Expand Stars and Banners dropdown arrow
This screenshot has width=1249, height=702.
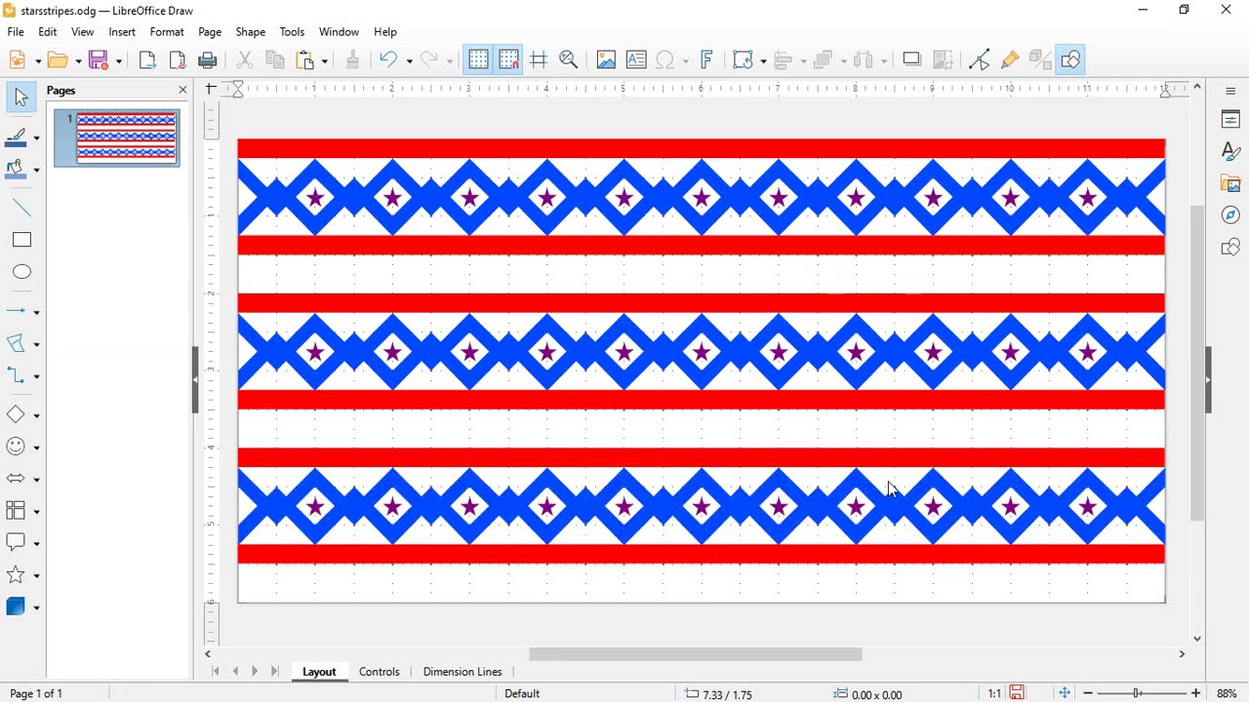(36, 576)
